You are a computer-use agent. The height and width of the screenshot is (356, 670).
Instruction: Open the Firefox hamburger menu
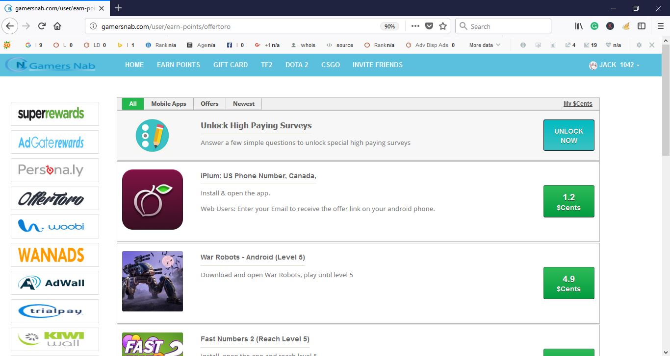tap(660, 26)
